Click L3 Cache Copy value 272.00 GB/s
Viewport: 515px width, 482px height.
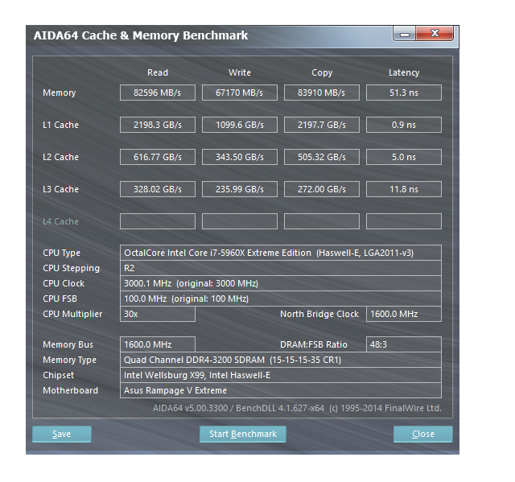tap(322, 189)
